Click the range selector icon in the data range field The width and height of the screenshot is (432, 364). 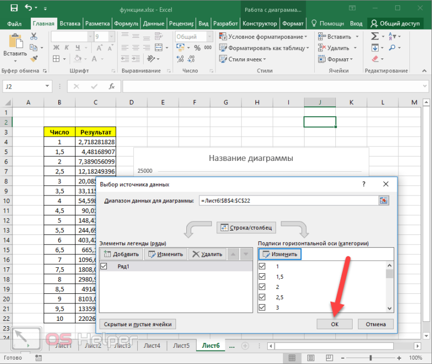(384, 200)
